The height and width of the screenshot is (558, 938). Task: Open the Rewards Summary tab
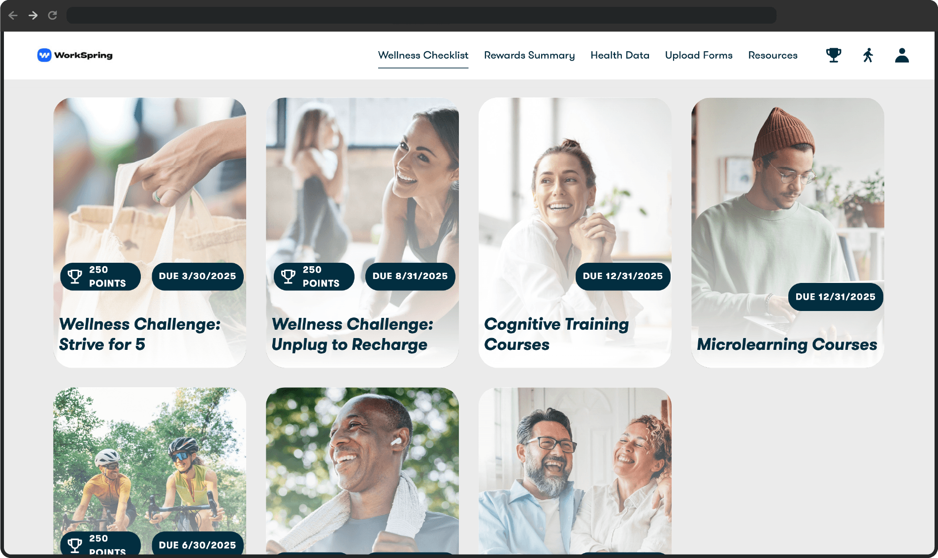[x=529, y=55]
